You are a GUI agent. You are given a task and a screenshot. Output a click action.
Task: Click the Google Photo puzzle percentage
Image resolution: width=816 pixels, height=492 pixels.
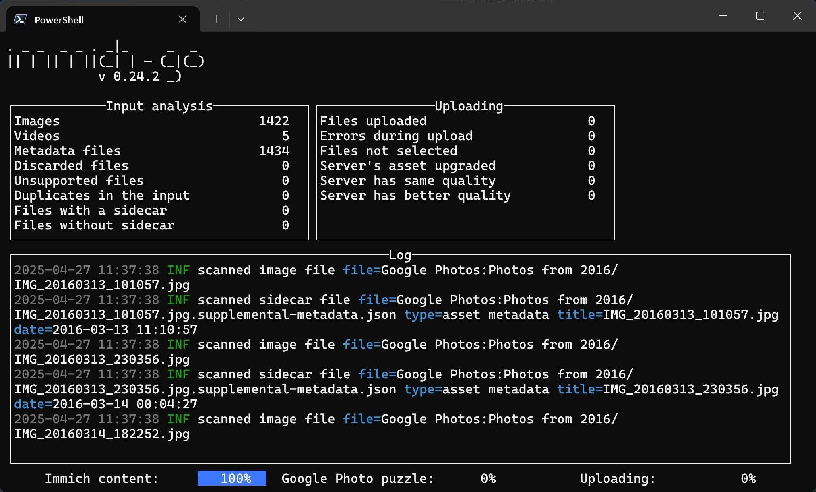pos(488,478)
